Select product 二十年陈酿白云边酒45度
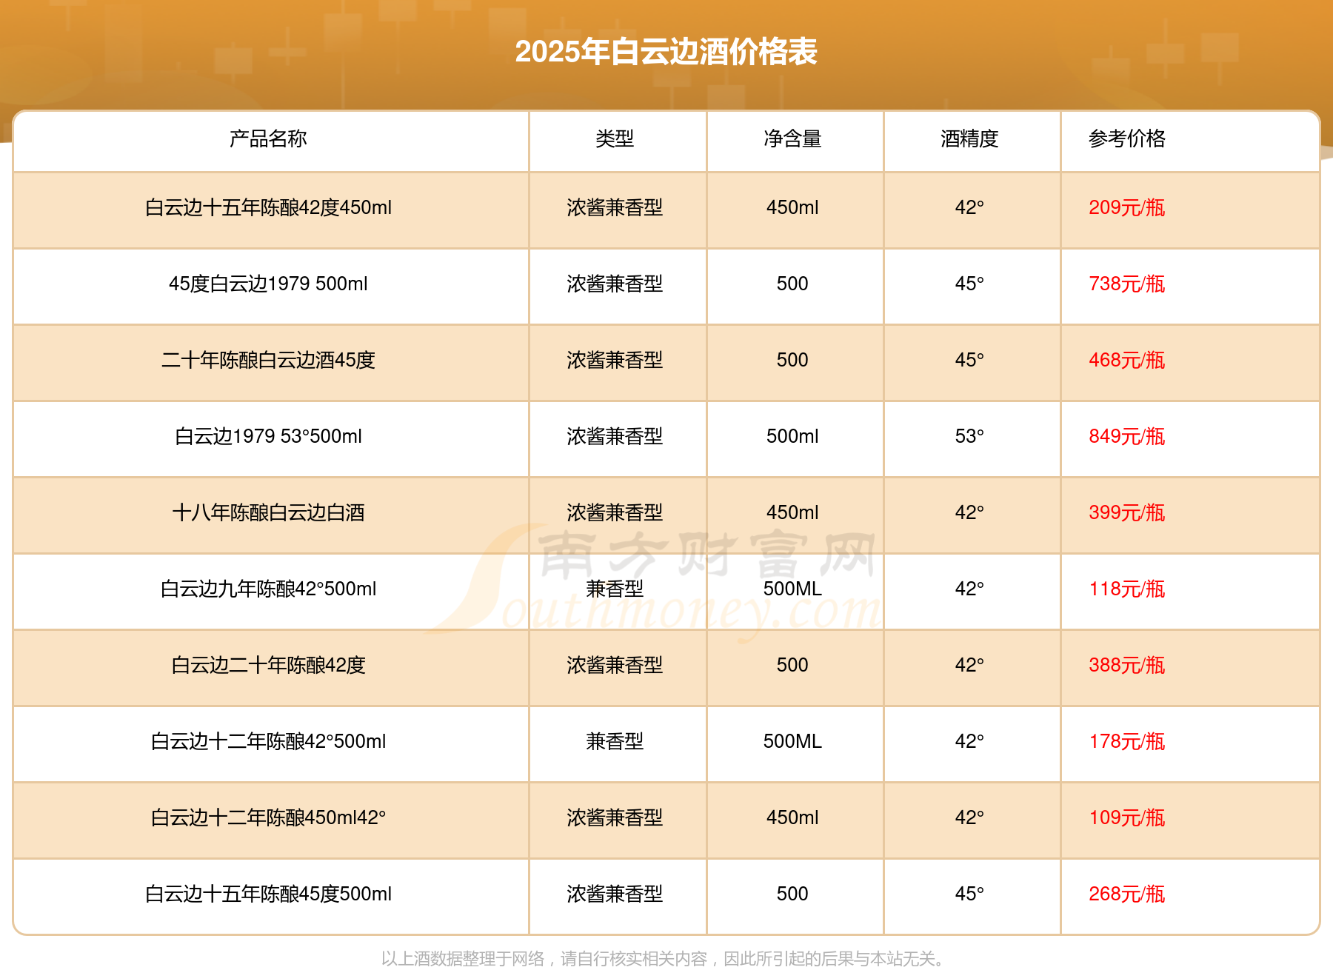The height and width of the screenshot is (970, 1333). [268, 360]
